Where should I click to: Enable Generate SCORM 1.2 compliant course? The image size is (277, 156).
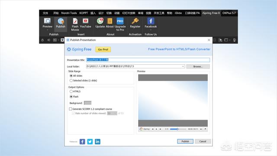pyautogui.click(x=71, y=109)
